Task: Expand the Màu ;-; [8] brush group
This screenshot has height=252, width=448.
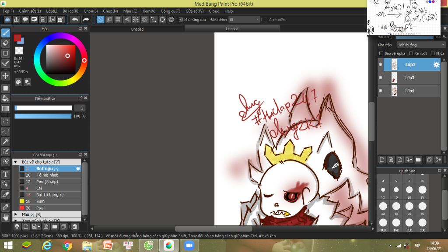Action: click(x=16, y=214)
